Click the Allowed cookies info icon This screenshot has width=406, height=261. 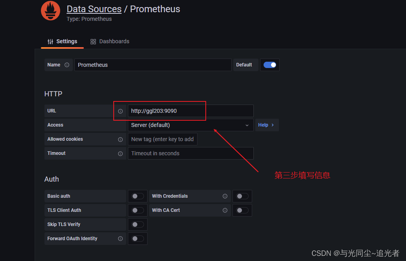(120, 139)
